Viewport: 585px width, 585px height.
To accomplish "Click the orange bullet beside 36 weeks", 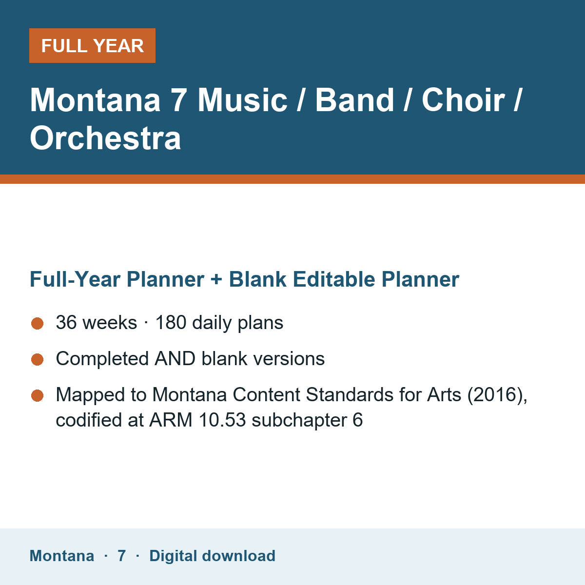I will point(38,323).
